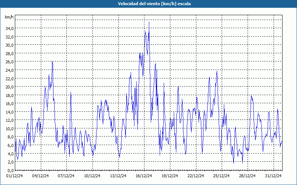
Task: Click the 10,0 value on the y-axis
Action: pos(10,128)
